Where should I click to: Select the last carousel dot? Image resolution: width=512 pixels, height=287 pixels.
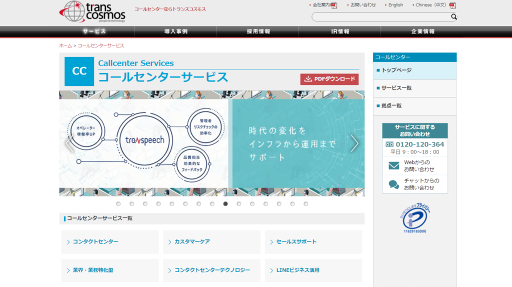coord(305,203)
